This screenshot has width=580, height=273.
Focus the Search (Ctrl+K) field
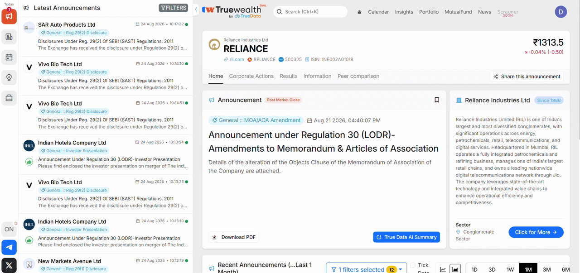click(310, 12)
